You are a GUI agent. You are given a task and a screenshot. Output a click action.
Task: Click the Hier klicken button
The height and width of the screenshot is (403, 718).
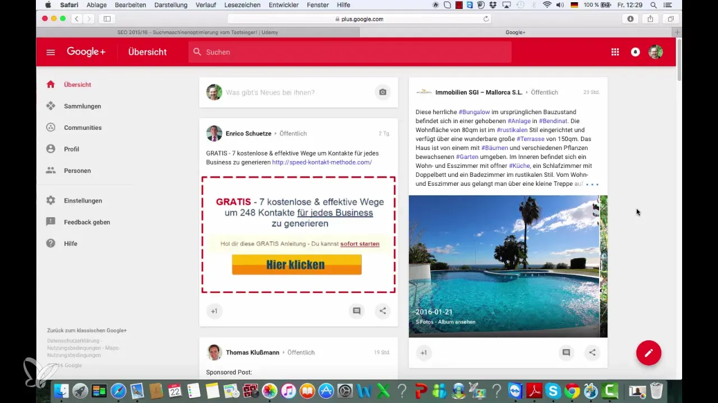point(297,265)
